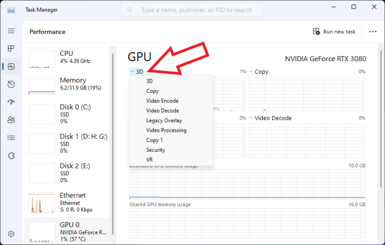Open the Startup apps page icon

coord(11,102)
